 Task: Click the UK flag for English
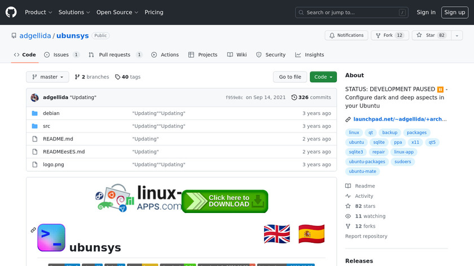coord(276,233)
